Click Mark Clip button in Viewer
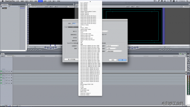190x107 pixels. pyautogui.click(x=31, y=50)
